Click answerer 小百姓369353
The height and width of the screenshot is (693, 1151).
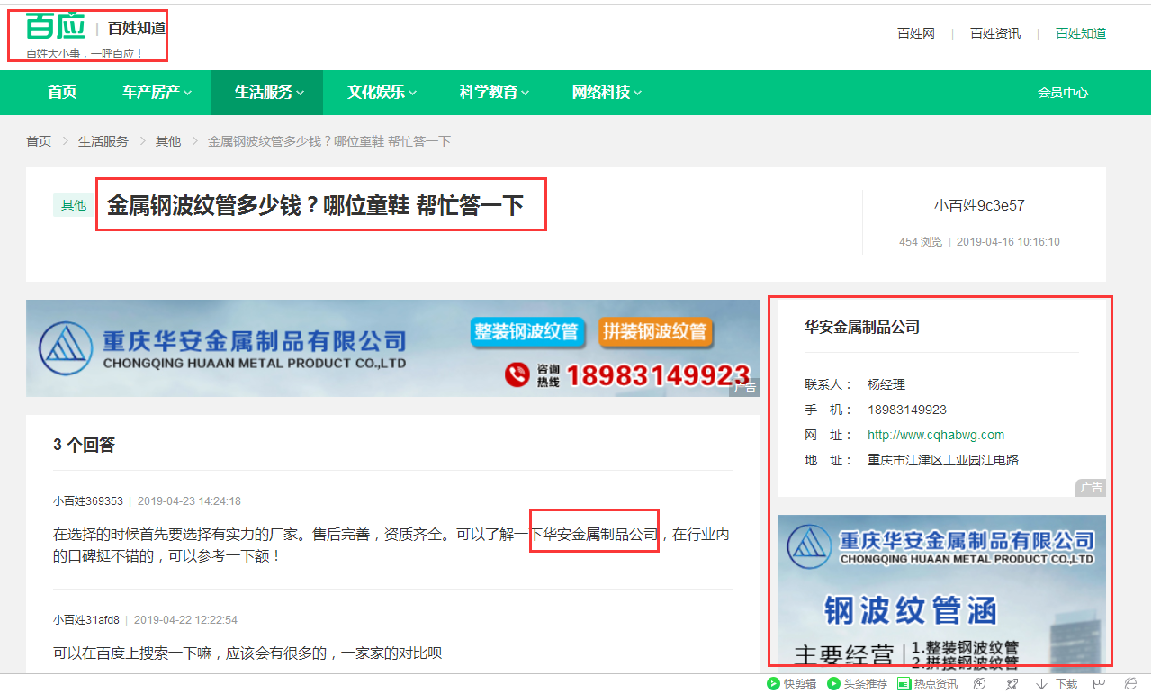(x=88, y=501)
